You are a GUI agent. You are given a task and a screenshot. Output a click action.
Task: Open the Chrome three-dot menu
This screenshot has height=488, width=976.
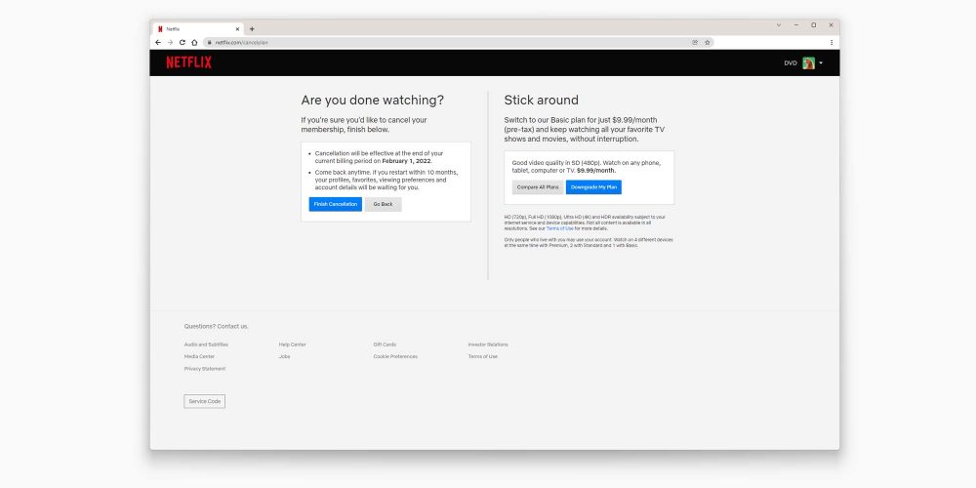[832, 42]
